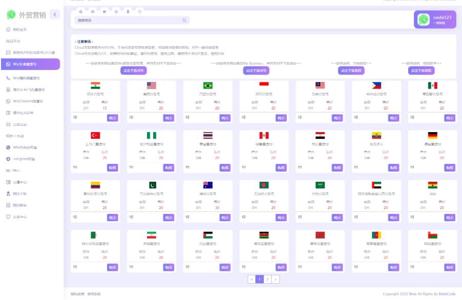Click the first 点击下载APK button

pyautogui.click(x=133, y=71)
